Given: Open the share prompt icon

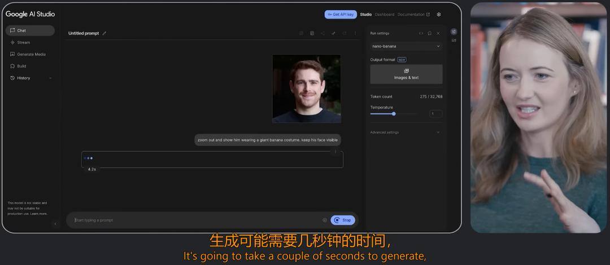Looking at the screenshot, I should (323, 33).
